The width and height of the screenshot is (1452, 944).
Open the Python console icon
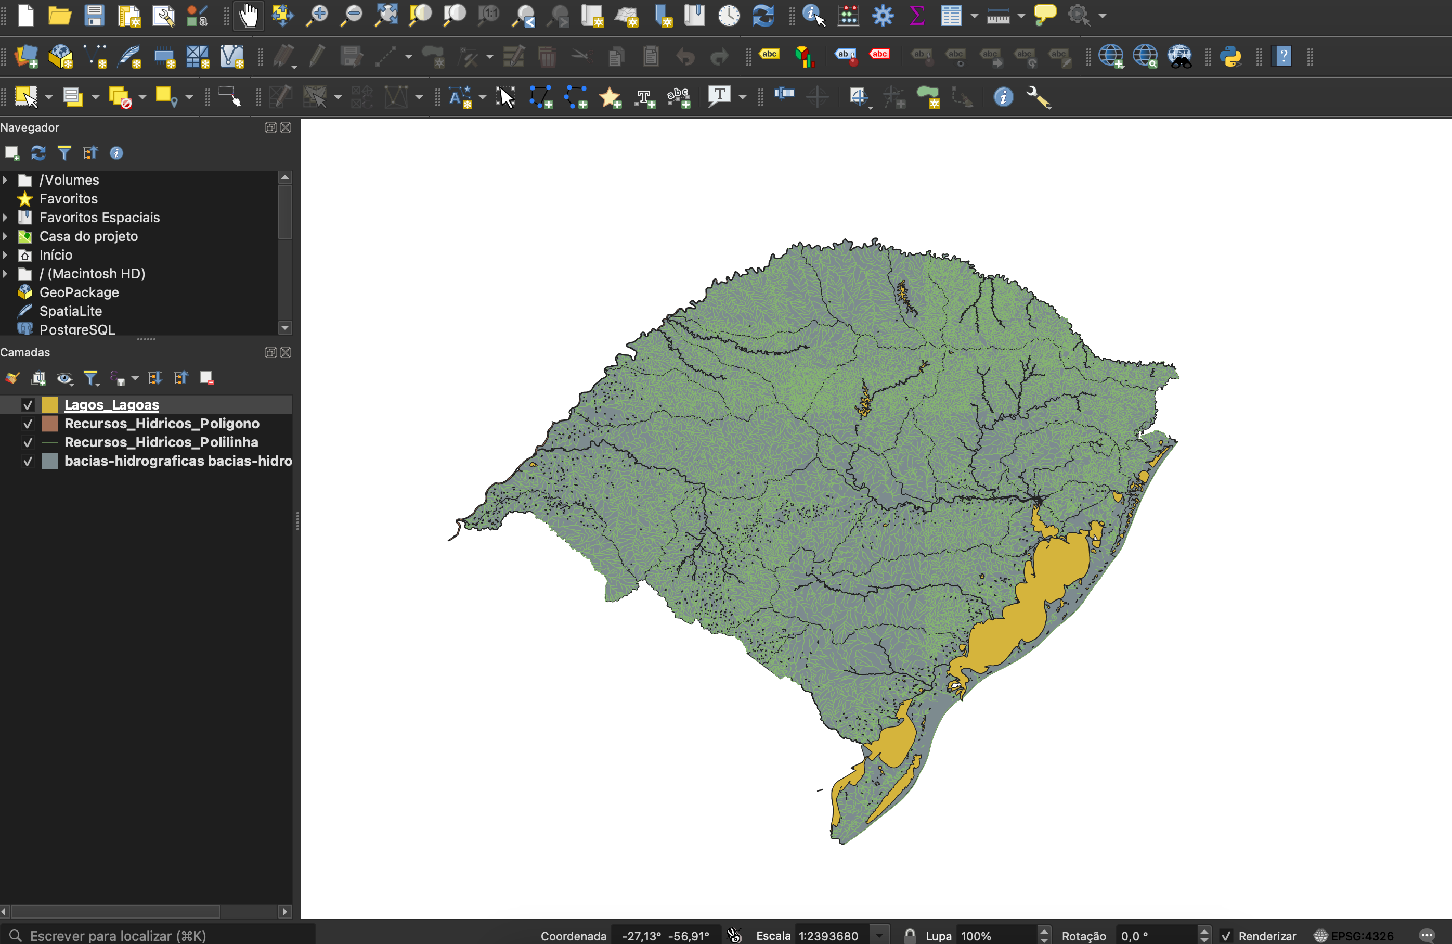click(x=1230, y=57)
